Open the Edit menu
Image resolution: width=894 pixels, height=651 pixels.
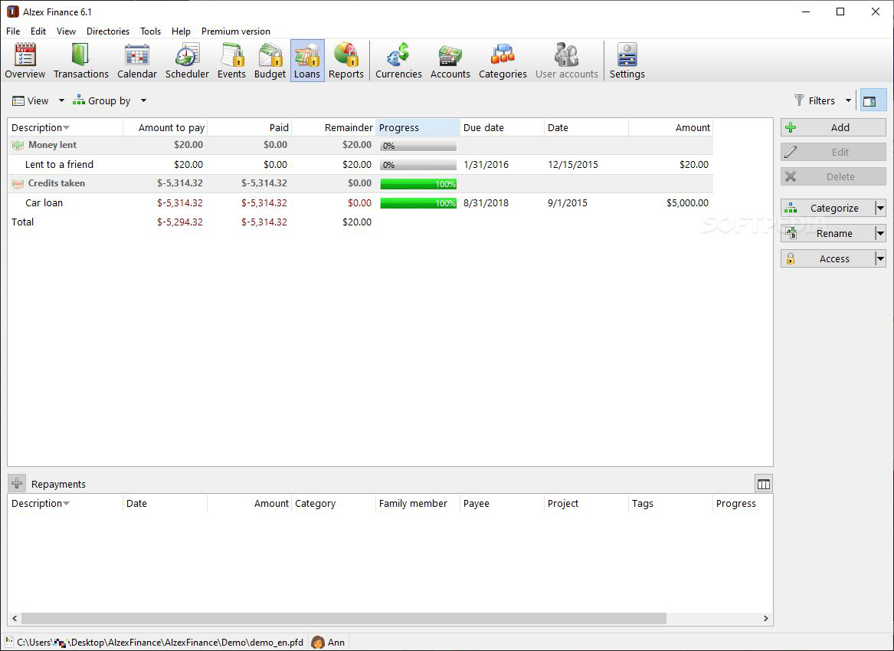pyautogui.click(x=38, y=31)
